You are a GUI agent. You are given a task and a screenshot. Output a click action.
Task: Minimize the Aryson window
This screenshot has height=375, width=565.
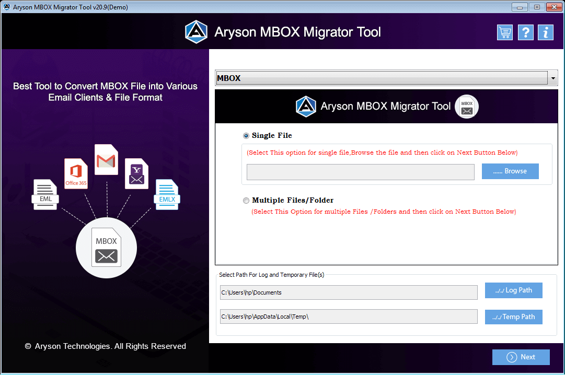520,7
